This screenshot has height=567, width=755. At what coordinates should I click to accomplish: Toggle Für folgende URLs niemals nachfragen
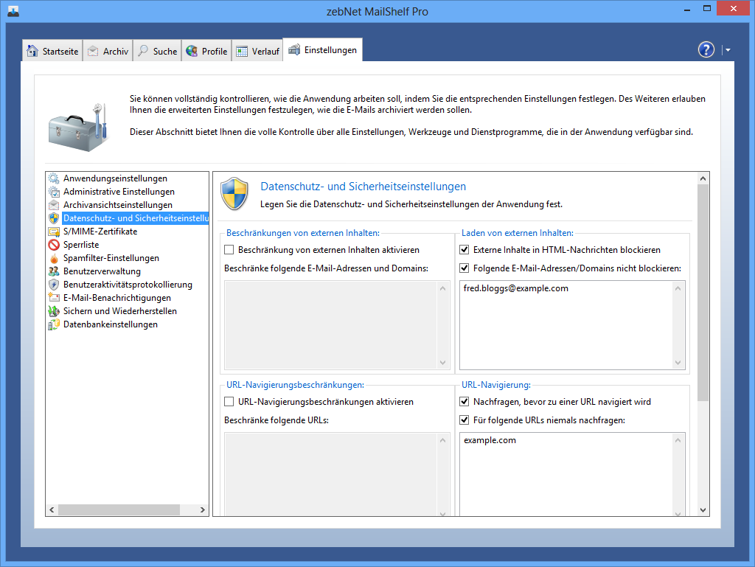point(465,420)
